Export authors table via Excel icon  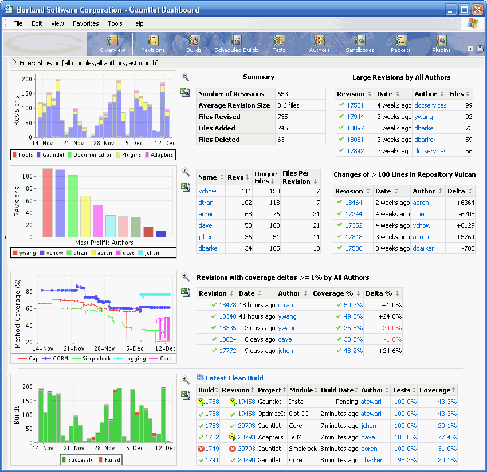coord(185,187)
